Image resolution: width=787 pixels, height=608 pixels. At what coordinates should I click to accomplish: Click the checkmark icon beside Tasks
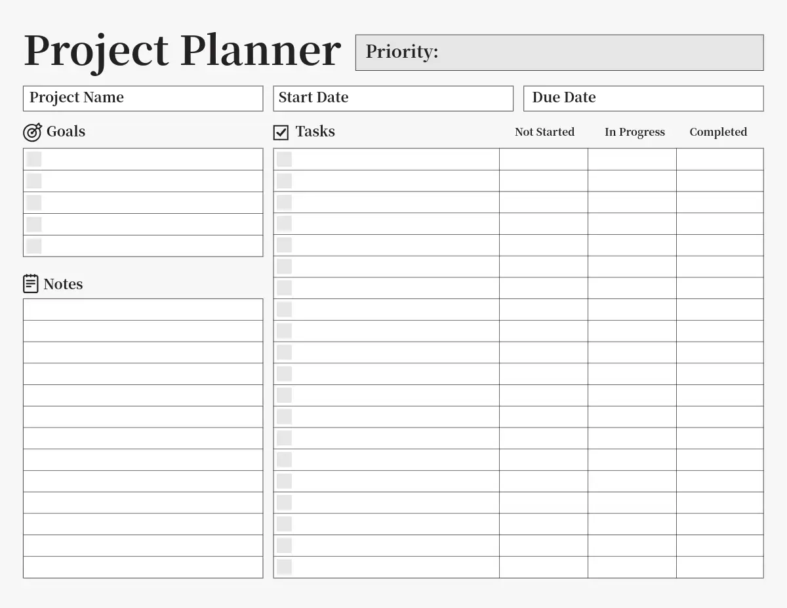281,132
